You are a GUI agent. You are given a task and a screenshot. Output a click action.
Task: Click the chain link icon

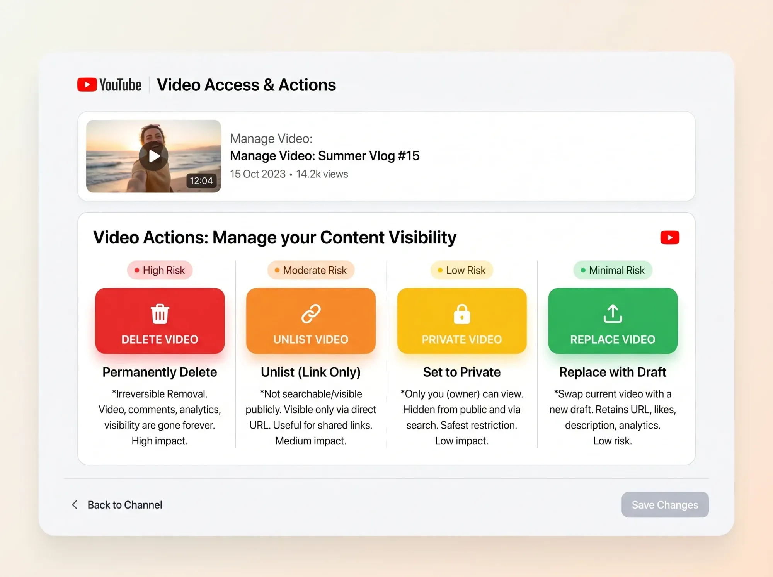[x=311, y=314]
